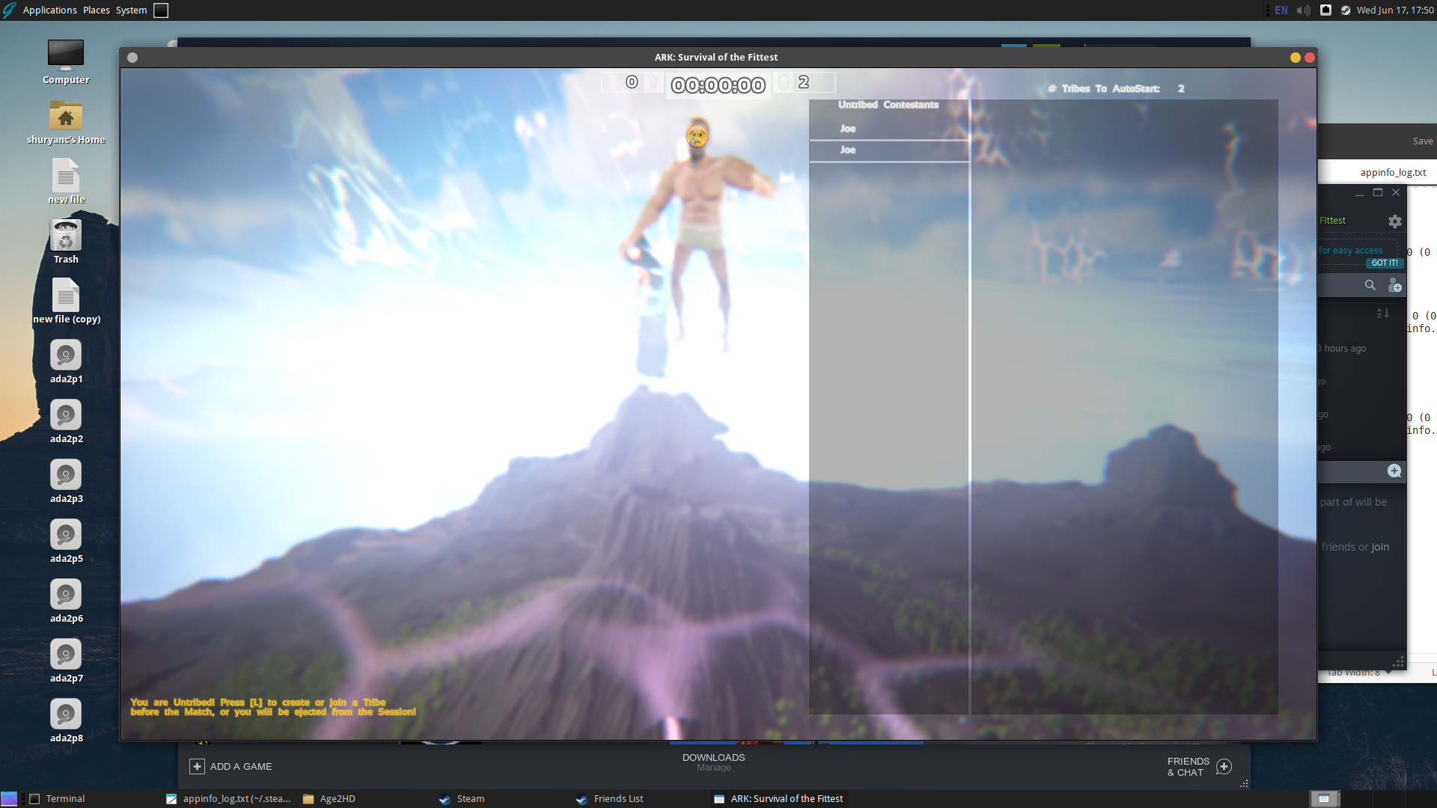1437x808 pixels.
Task: Open the EN keyboard layout indicator
Action: point(1281,10)
